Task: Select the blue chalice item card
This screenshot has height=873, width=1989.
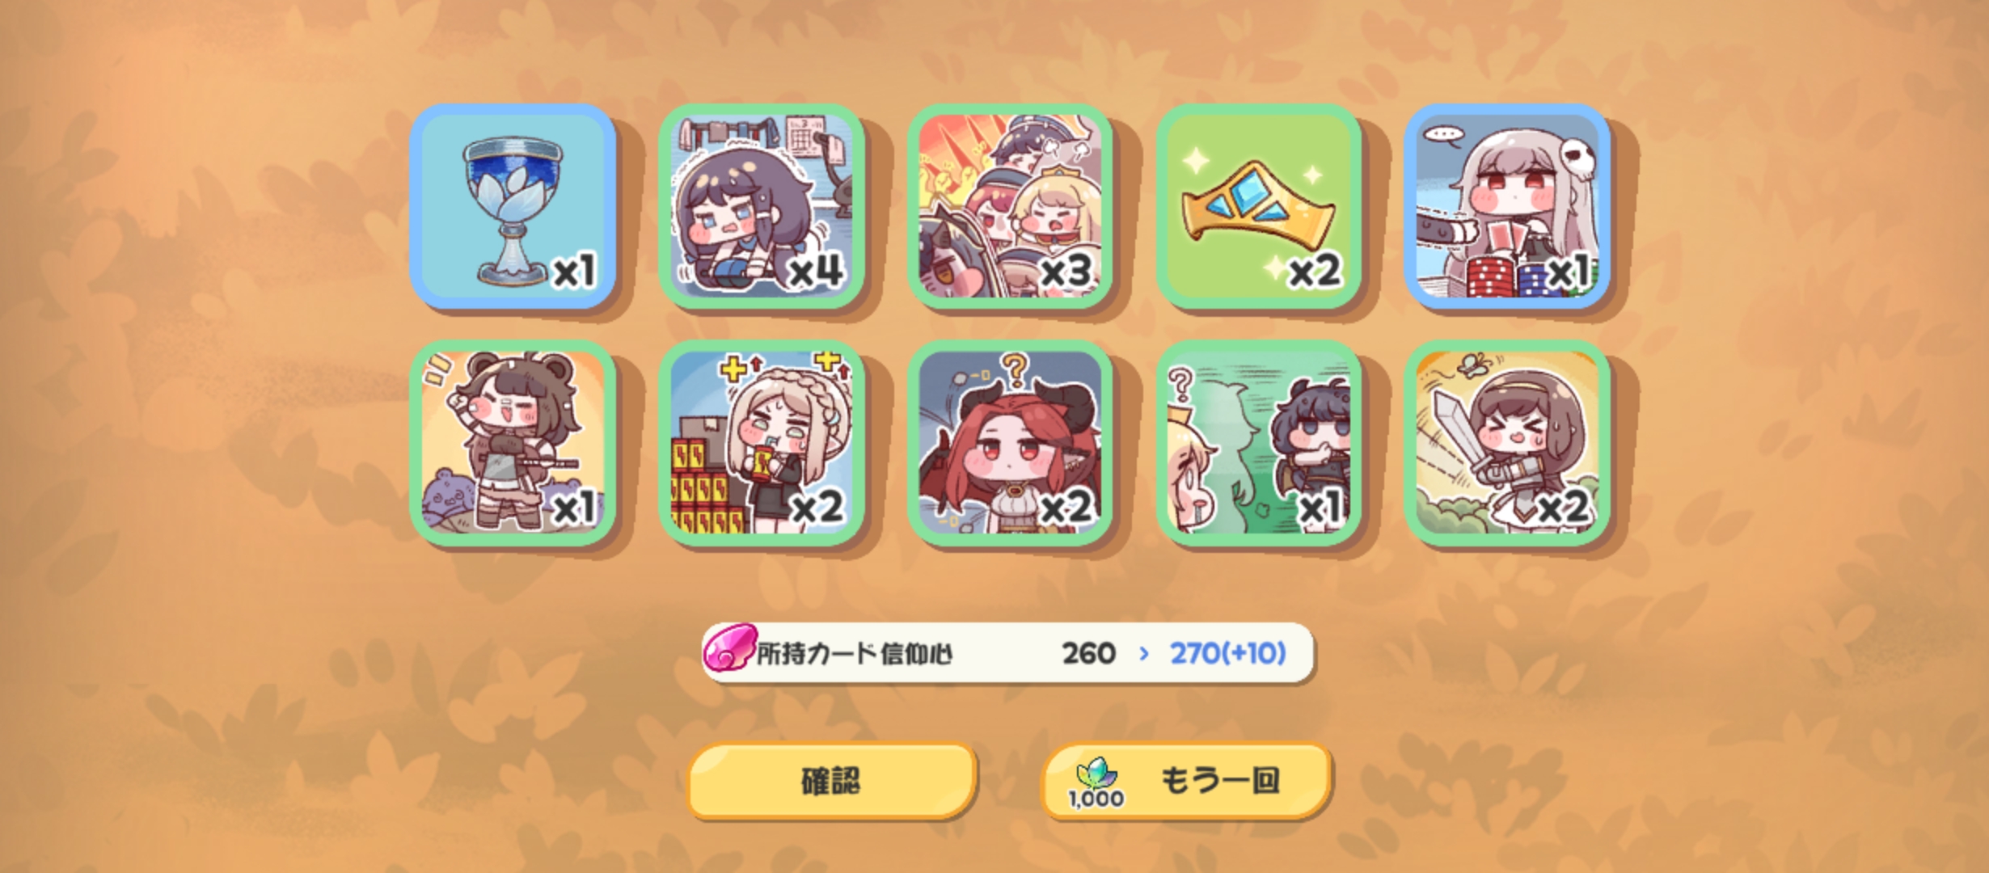Action: pyautogui.click(x=513, y=206)
